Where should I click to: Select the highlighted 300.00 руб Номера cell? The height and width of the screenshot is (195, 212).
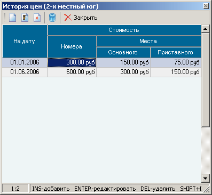[72, 62]
